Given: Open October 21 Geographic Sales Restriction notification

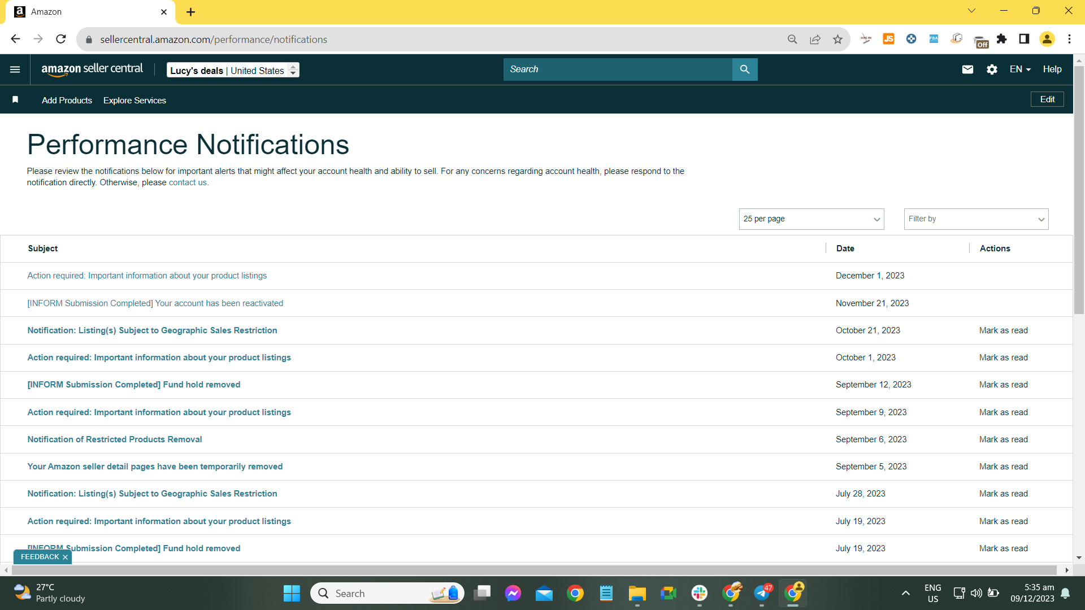Looking at the screenshot, I should click(152, 330).
